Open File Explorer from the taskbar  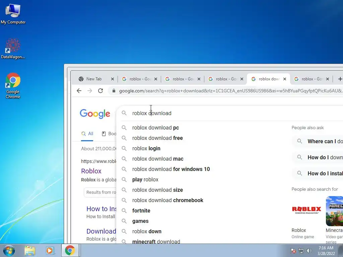pyautogui.click(x=30, y=251)
